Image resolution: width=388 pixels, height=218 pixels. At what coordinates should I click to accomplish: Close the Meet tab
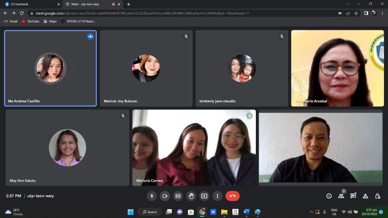[x=119, y=4]
